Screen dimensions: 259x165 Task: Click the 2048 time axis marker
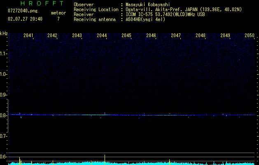pos(201,35)
